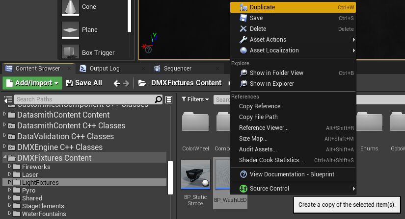Open View Documentation - Blueprint
405x219 pixels.
(x=293, y=174)
